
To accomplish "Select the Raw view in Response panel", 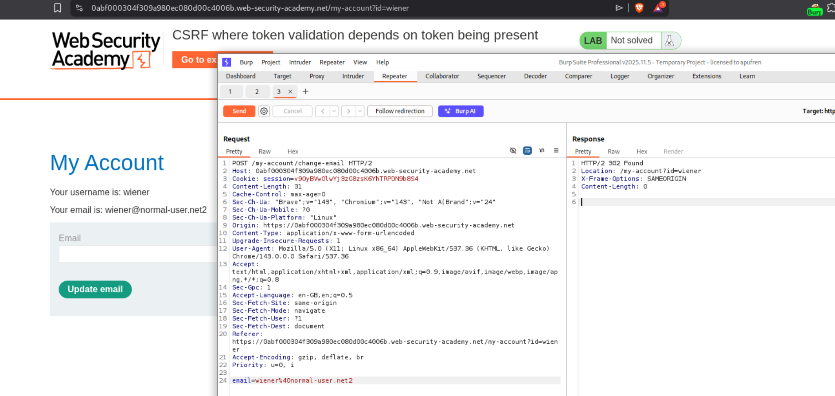I will pyautogui.click(x=613, y=152).
